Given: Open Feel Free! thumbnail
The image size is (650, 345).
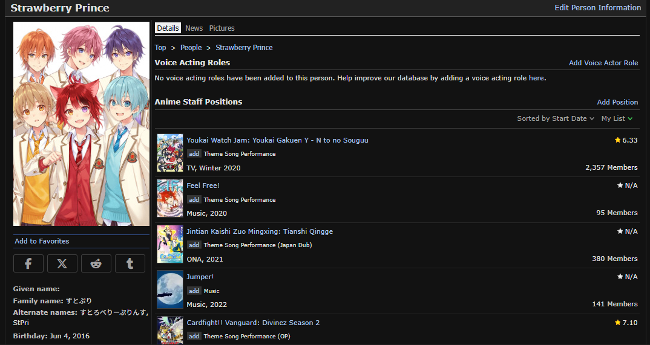Looking at the screenshot, I should tap(170, 199).
